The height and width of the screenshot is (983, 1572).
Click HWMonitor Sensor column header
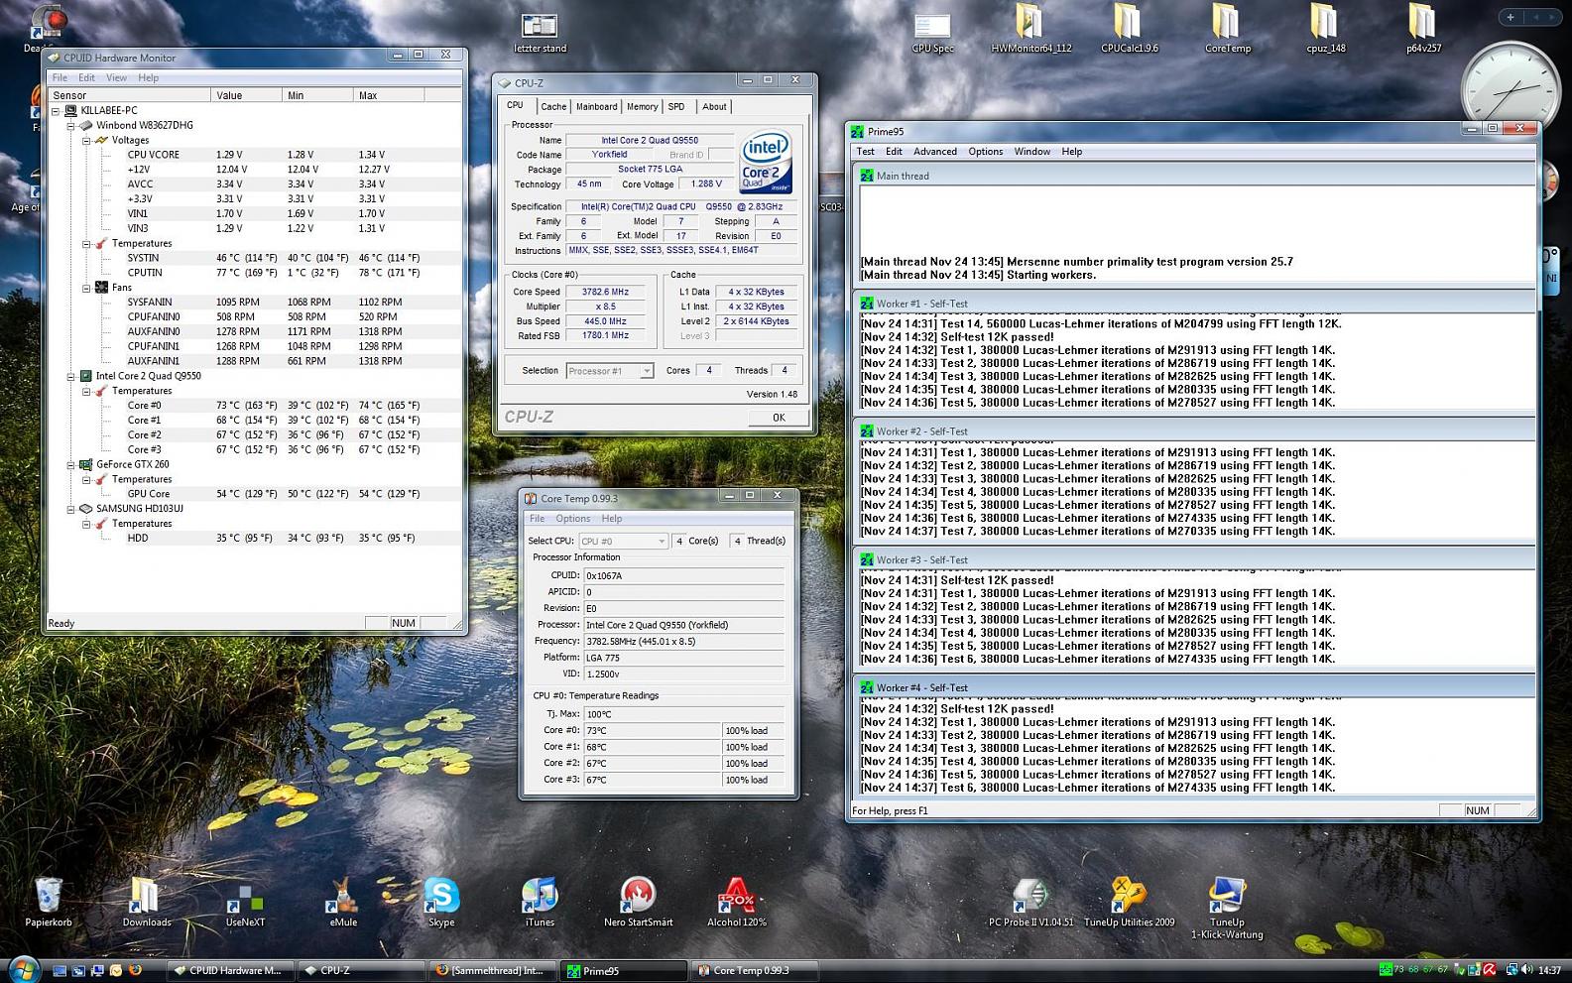[x=130, y=95]
